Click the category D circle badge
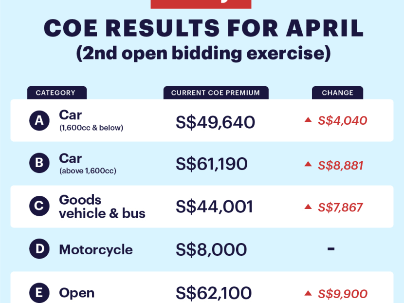404x303 pixels. [39, 250]
